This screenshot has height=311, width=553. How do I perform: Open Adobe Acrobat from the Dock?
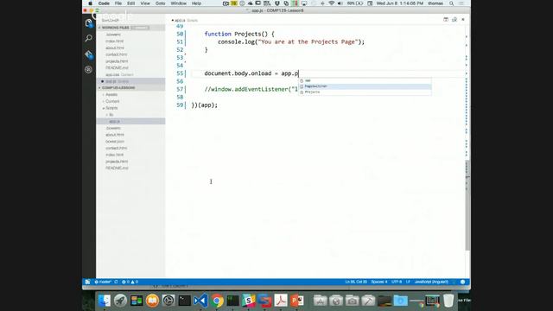pos(281,301)
